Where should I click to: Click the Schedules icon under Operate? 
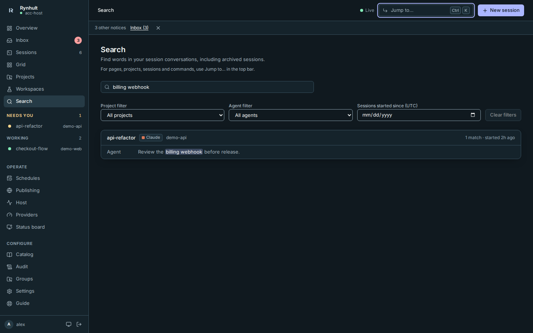pos(10,178)
